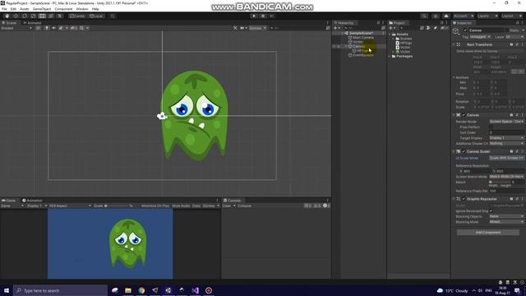Open the cloud services icon

coord(445,16)
